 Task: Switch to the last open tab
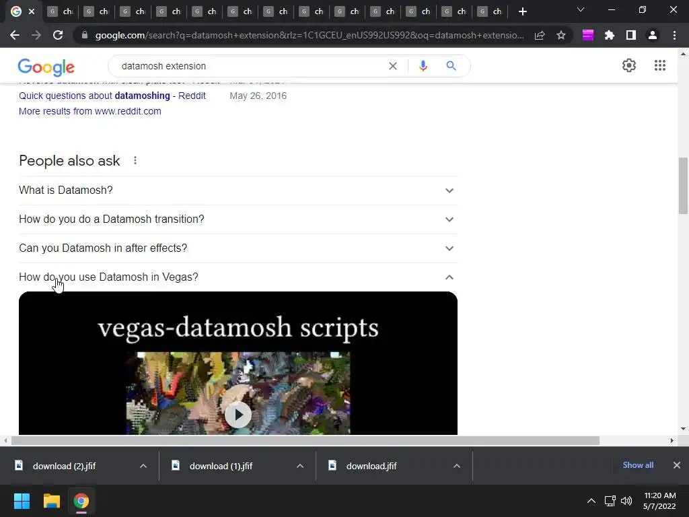tap(490, 11)
